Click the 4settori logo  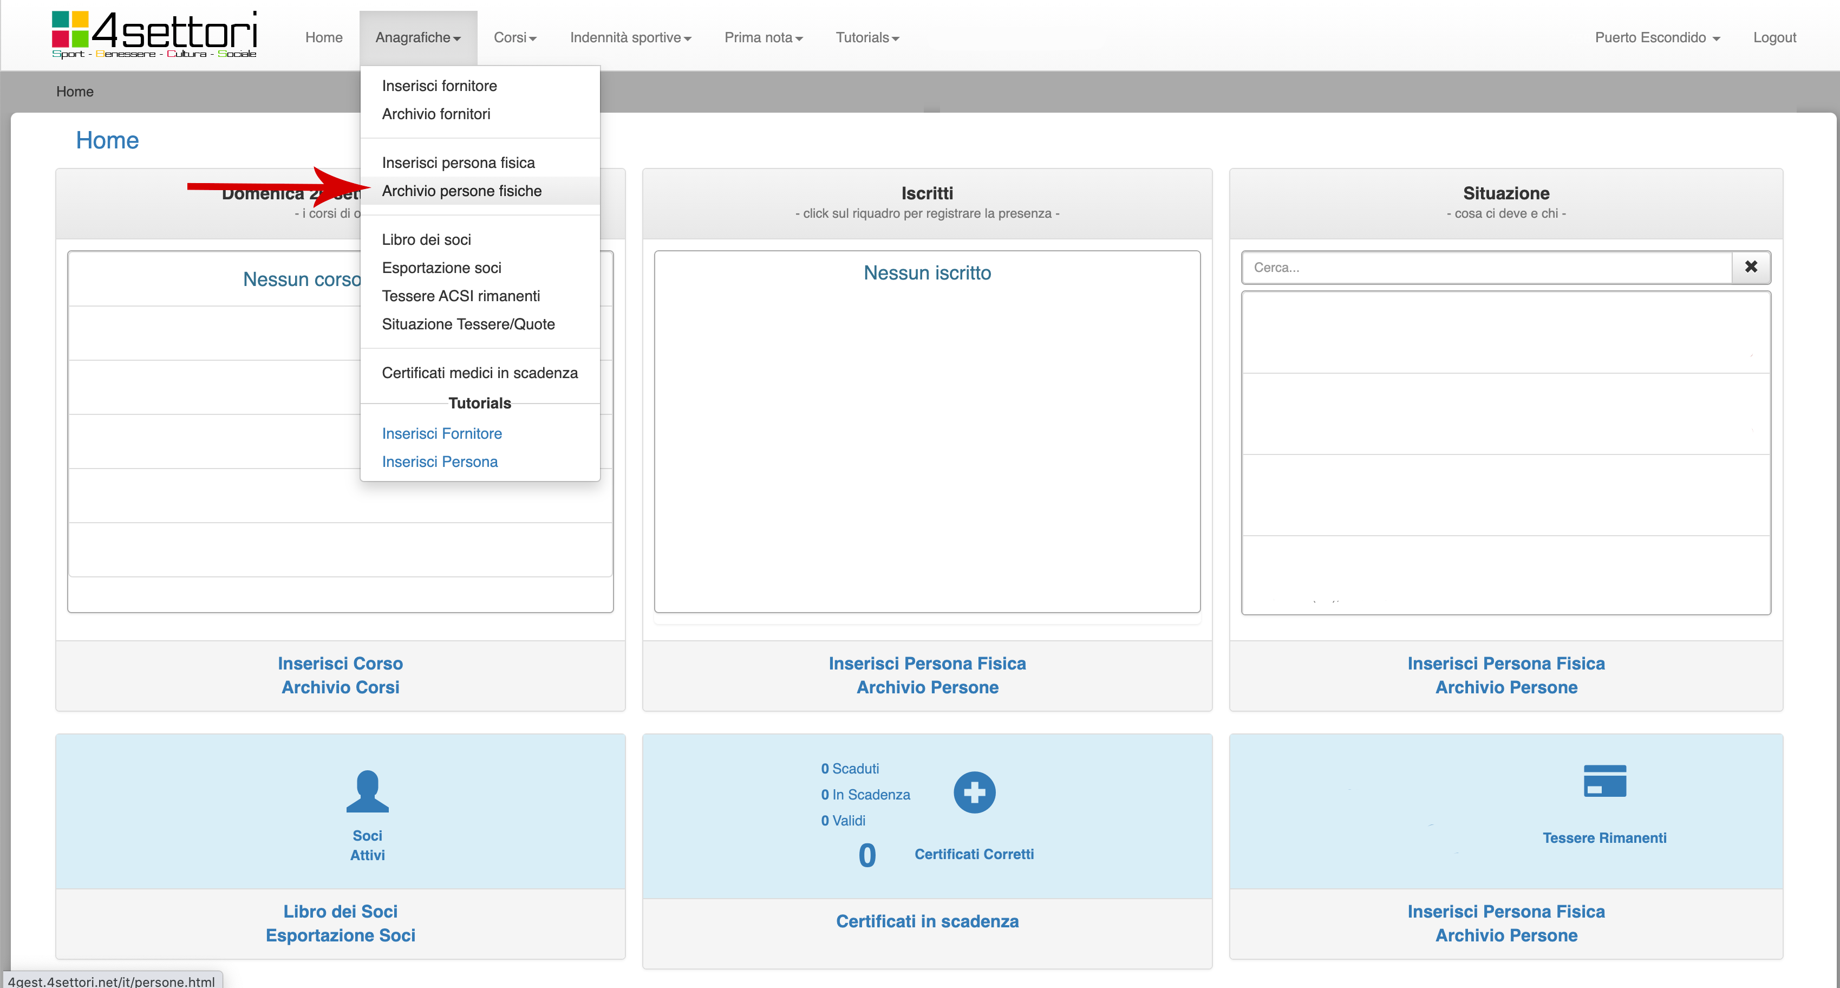pyautogui.click(x=154, y=34)
